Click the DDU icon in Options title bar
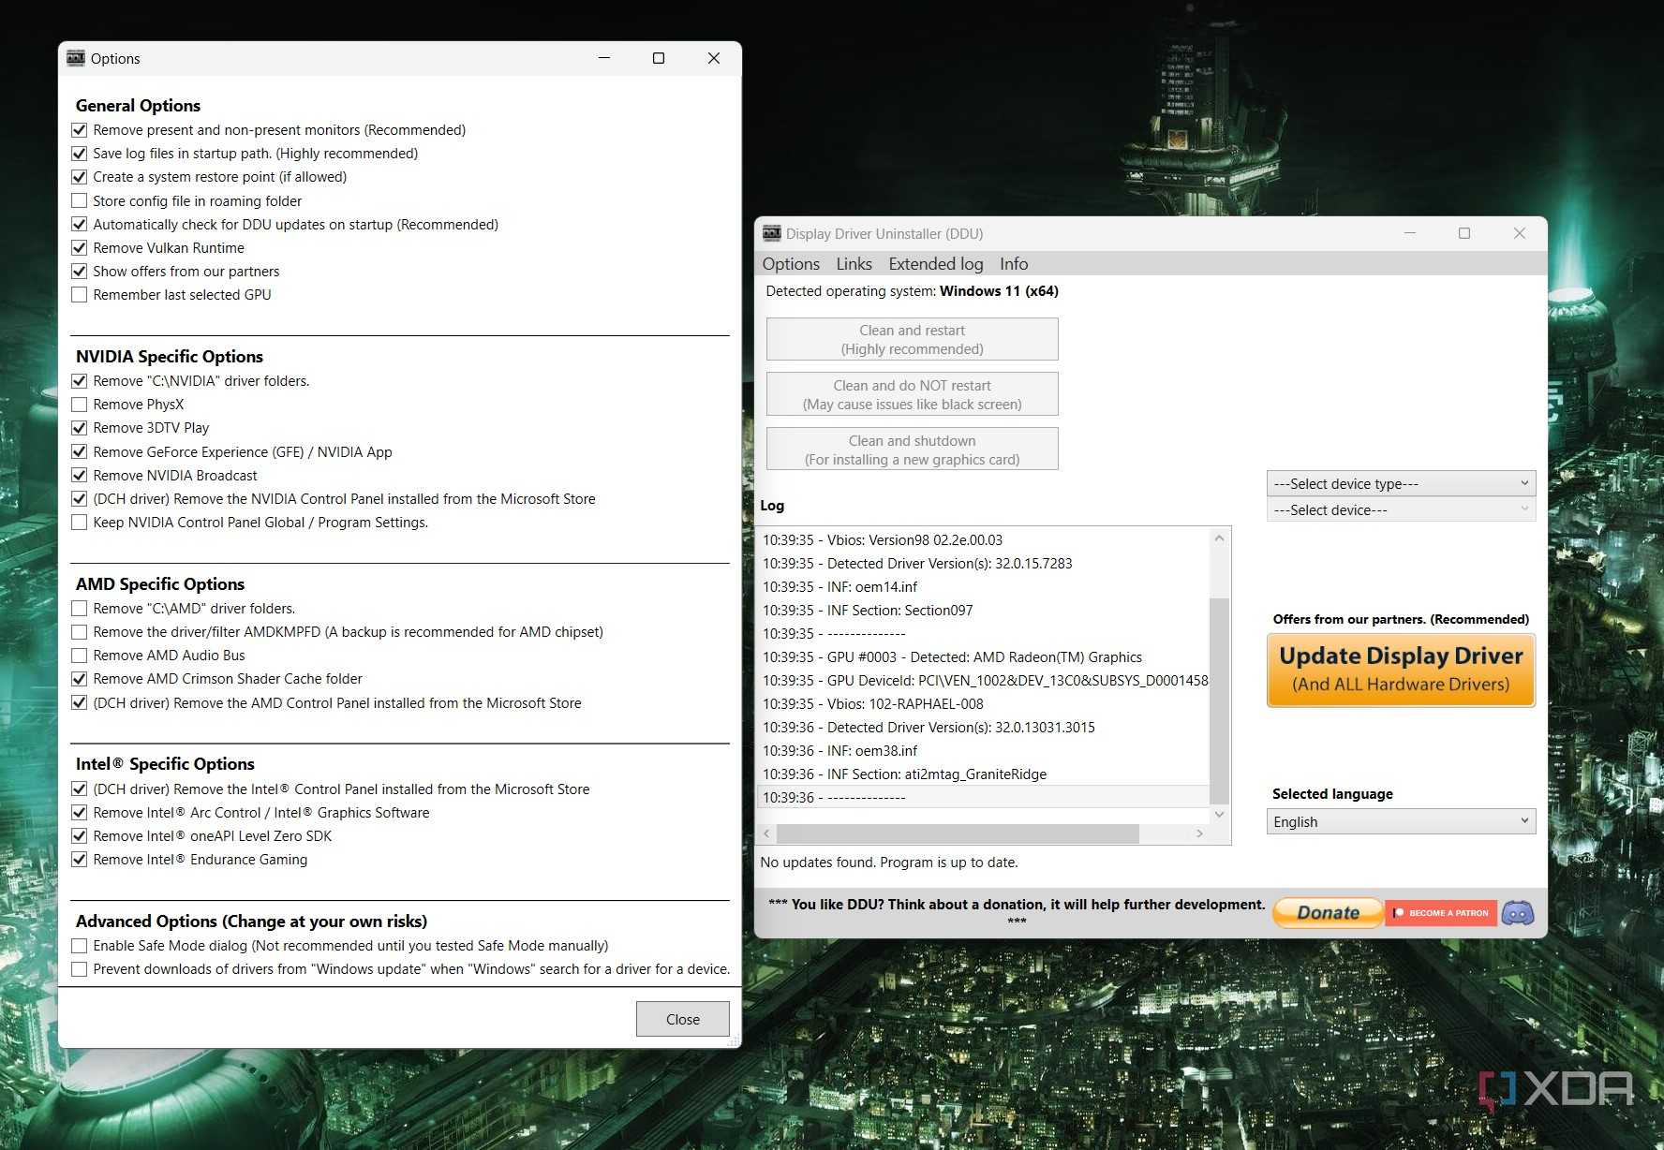This screenshot has height=1150, width=1664. click(x=76, y=58)
